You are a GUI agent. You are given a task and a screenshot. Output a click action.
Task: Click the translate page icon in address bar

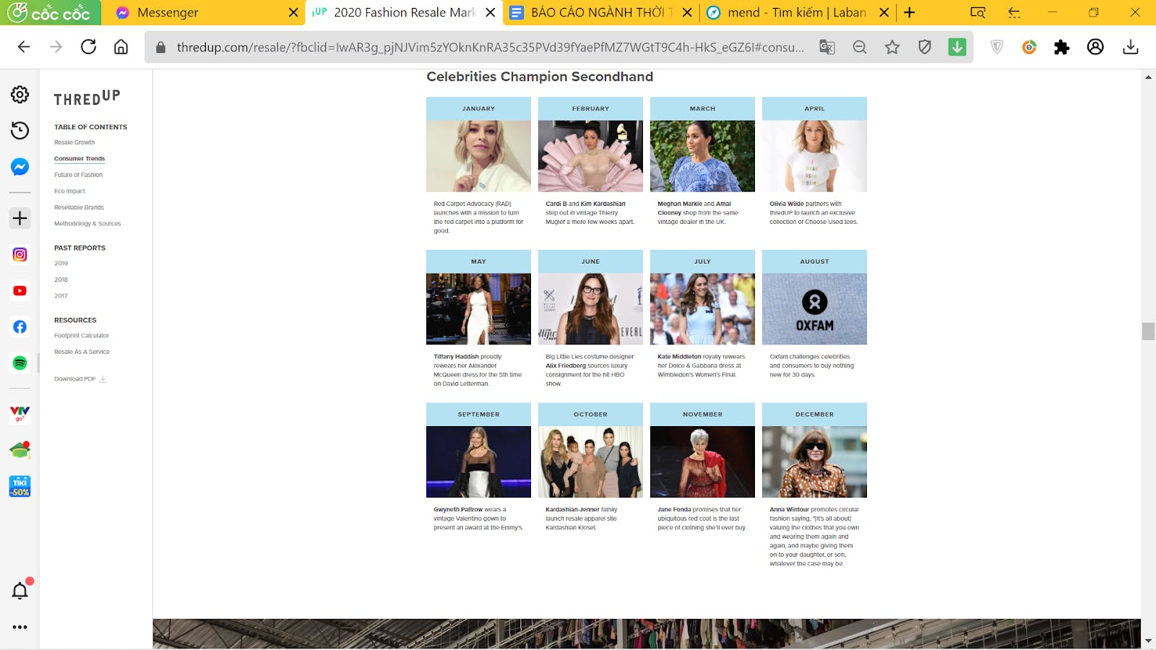pyautogui.click(x=827, y=47)
